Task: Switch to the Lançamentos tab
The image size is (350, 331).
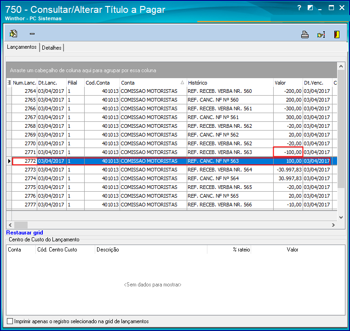Action: 22,47
